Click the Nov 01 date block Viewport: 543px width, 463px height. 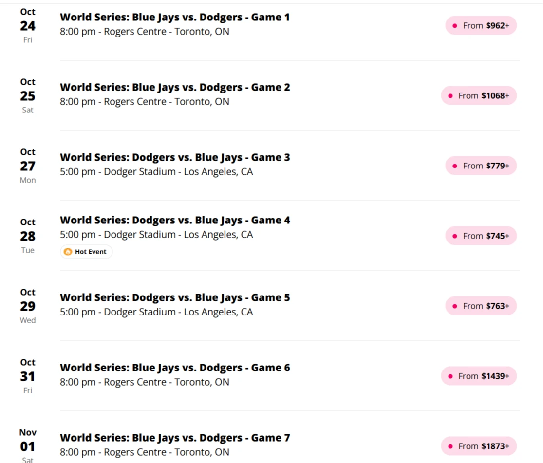pyautogui.click(x=28, y=445)
